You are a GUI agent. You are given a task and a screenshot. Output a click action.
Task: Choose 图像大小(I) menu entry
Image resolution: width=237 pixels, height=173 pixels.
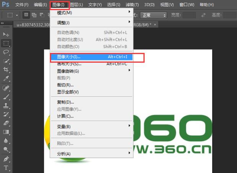pyautogui.click(x=92, y=57)
